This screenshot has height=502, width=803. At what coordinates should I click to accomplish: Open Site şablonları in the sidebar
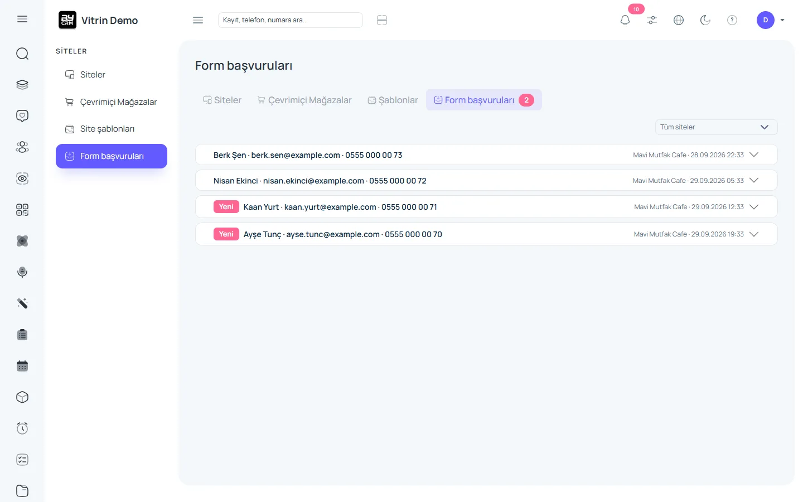click(x=112, y=129)
